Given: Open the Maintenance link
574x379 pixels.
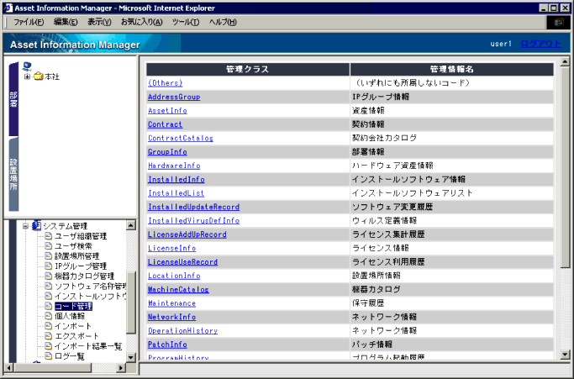Looking at the screenshot, I should click(x=171, y=303).
